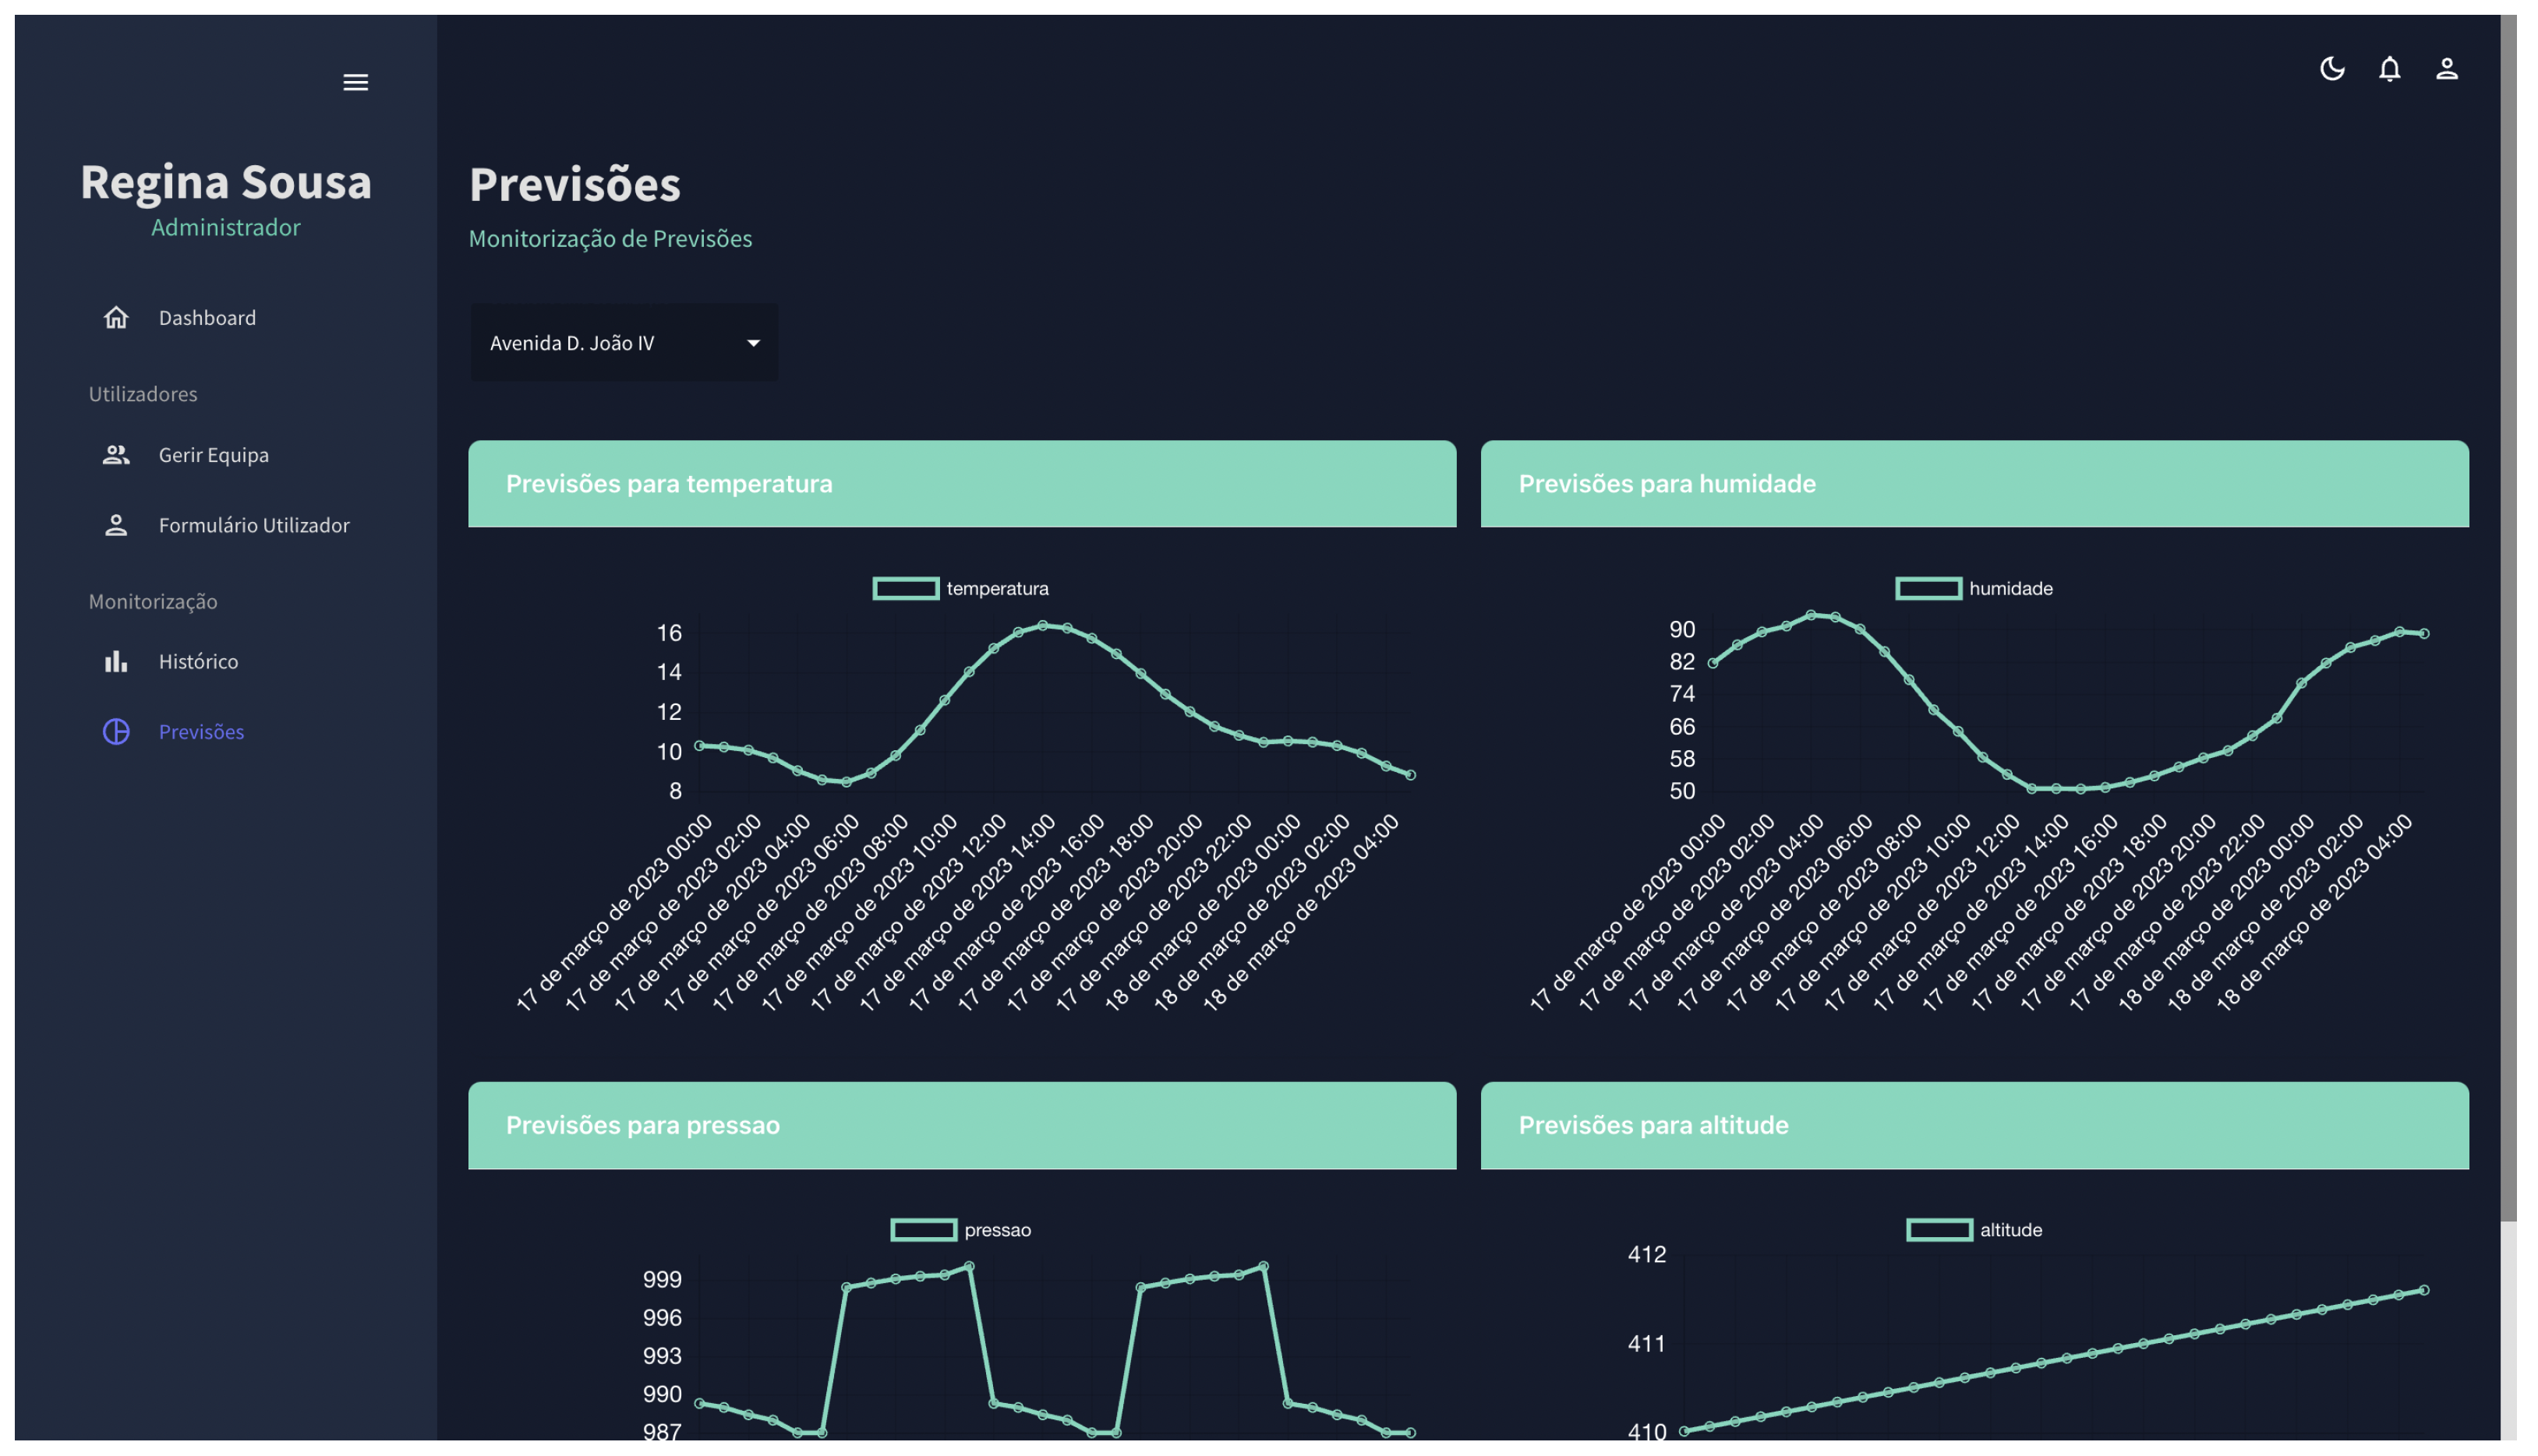
Task: Click the Dashboard home icon
Action: [116, 317]
